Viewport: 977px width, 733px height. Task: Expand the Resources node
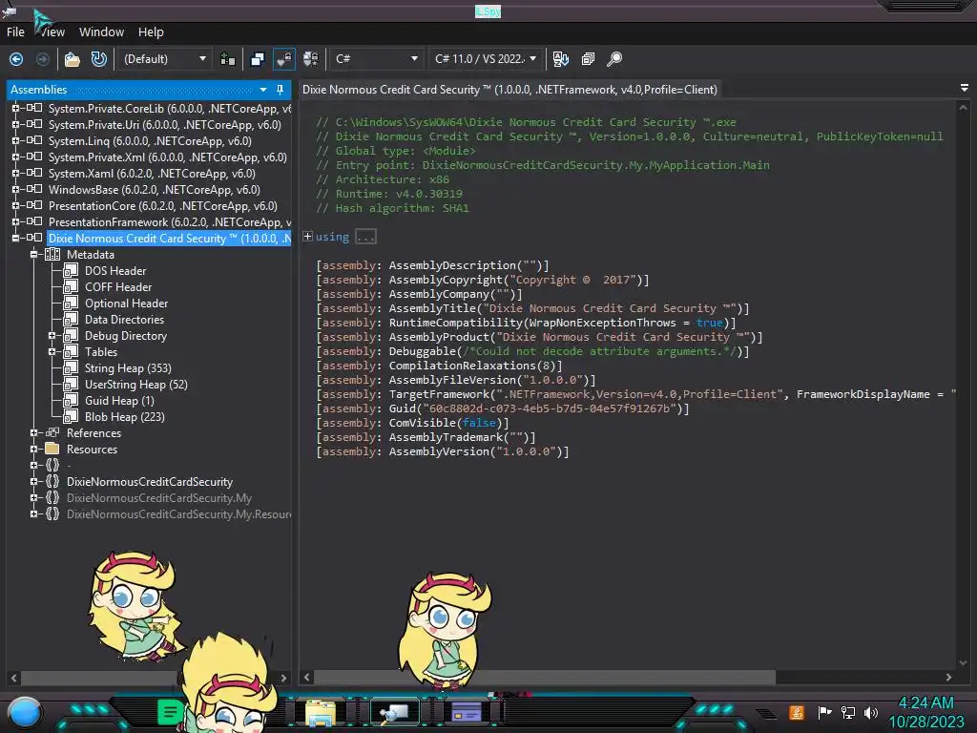[34, 449]
